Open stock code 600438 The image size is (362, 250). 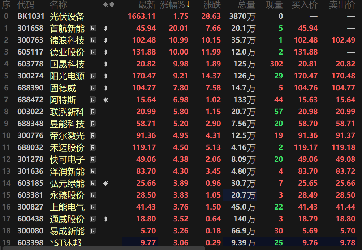30,219
